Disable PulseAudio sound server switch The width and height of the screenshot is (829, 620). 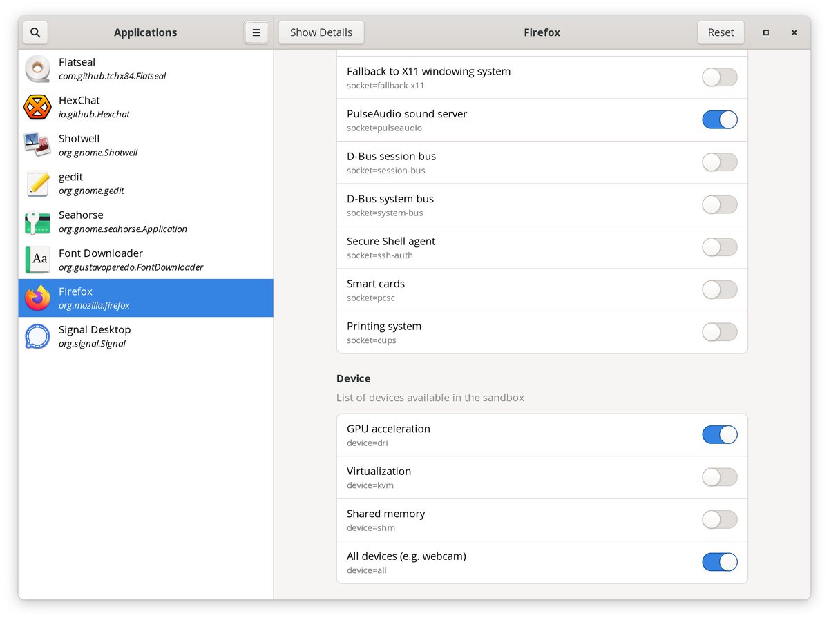click(x=720, y=119)
